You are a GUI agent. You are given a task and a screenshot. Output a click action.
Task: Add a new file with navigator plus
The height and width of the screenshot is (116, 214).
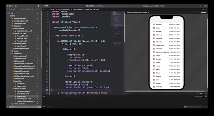click(8, 107)
